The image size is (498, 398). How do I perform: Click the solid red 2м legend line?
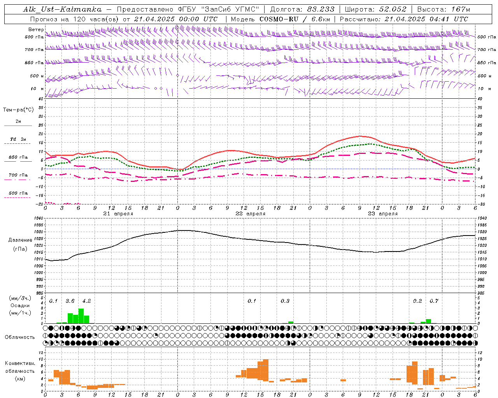pos(18,126)
